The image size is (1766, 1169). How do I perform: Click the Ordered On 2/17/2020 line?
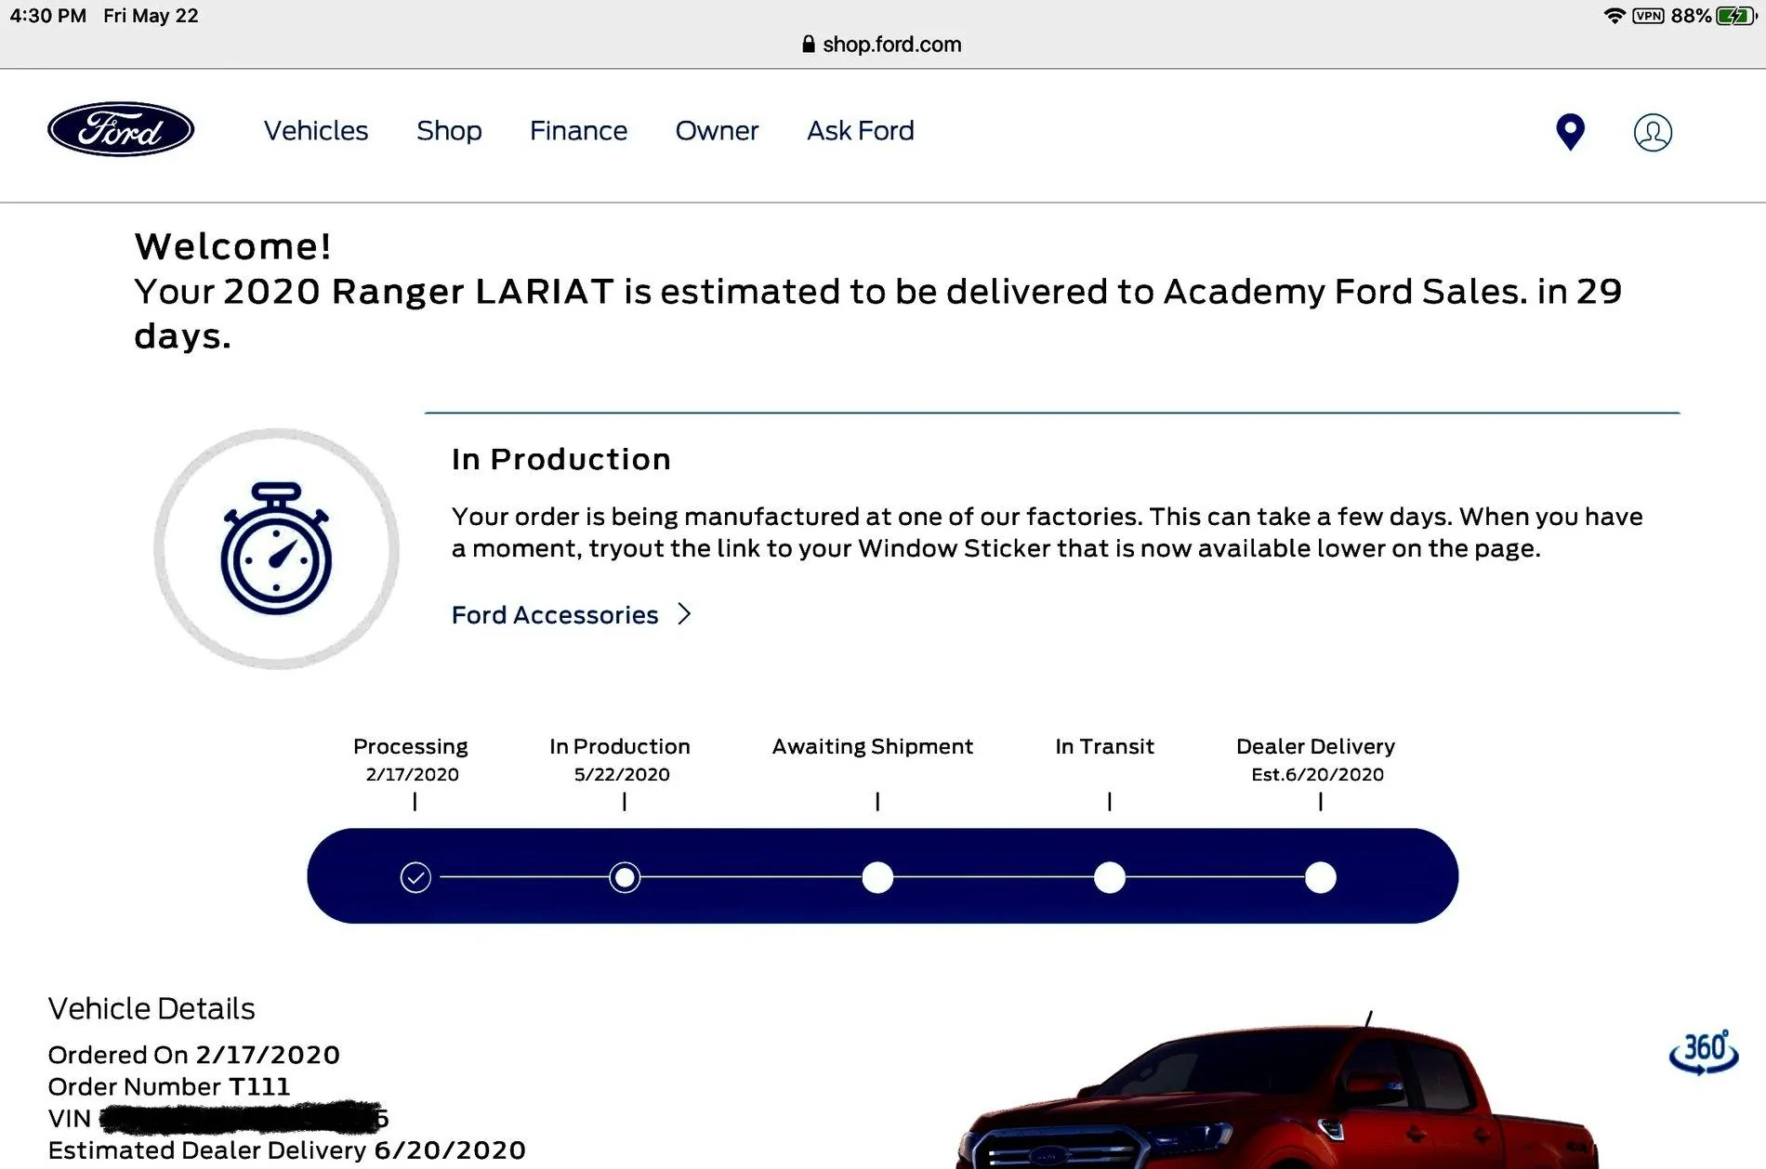click(193, 1055)
